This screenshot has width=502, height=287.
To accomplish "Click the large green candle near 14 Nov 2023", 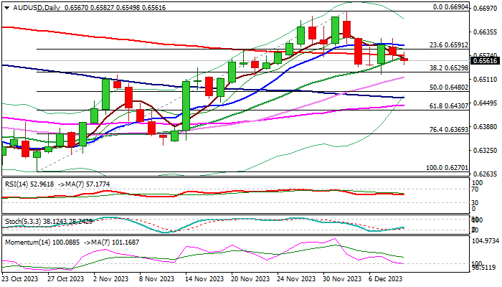I will pyautogui.click(x=186, y=105).
